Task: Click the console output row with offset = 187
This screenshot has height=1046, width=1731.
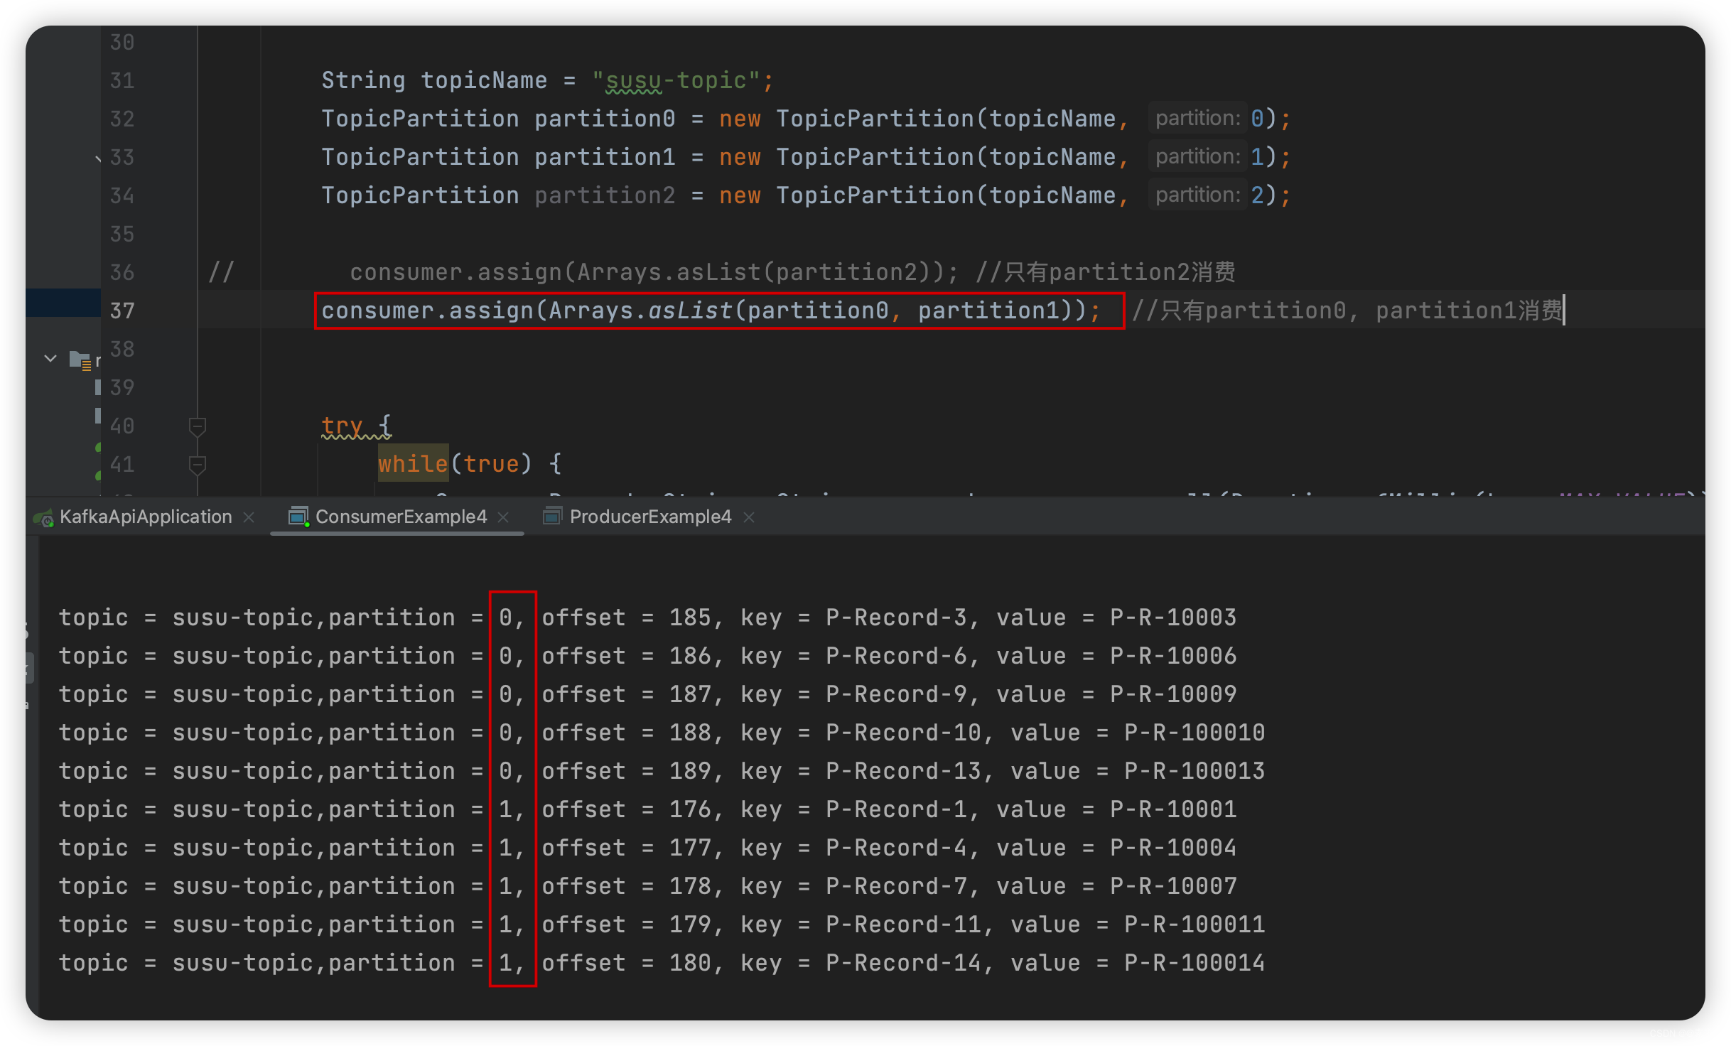Action: pos(647,694)
